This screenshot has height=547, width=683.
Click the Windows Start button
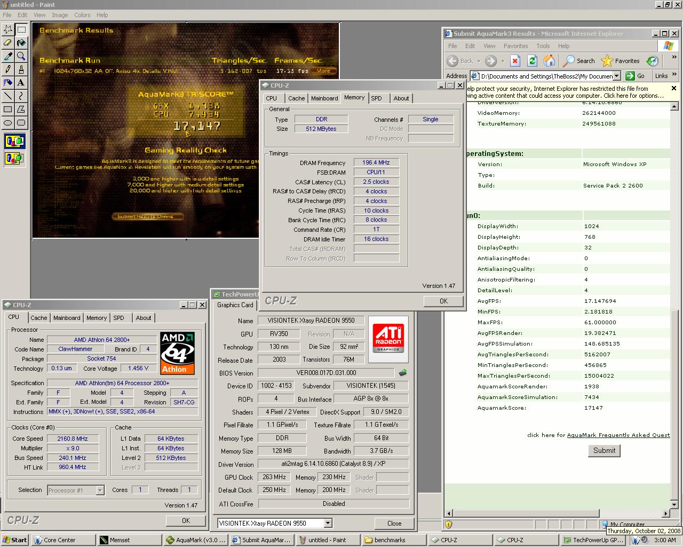15,540
